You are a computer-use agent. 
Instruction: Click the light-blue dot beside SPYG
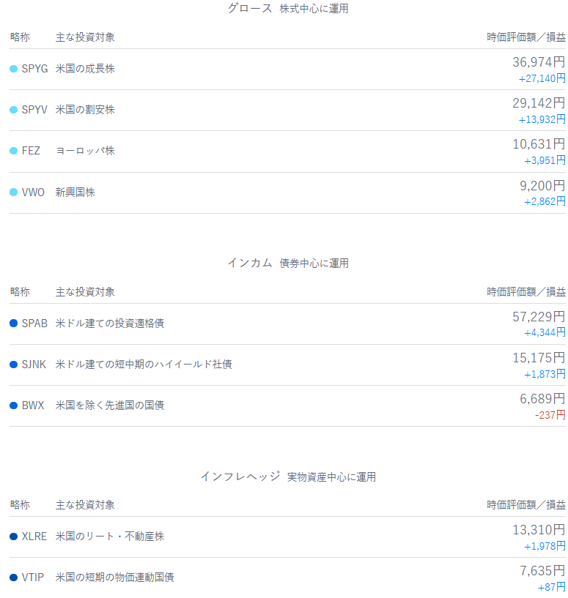(13, 69)
